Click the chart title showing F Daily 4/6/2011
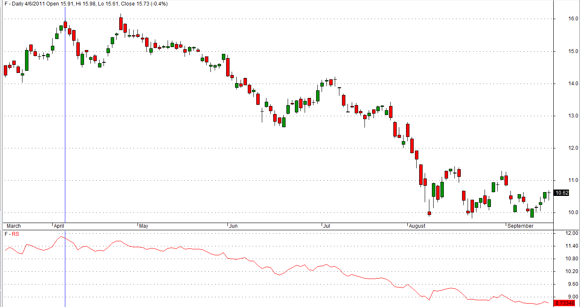Screen dimensions: 580x307 click(86, 3)
